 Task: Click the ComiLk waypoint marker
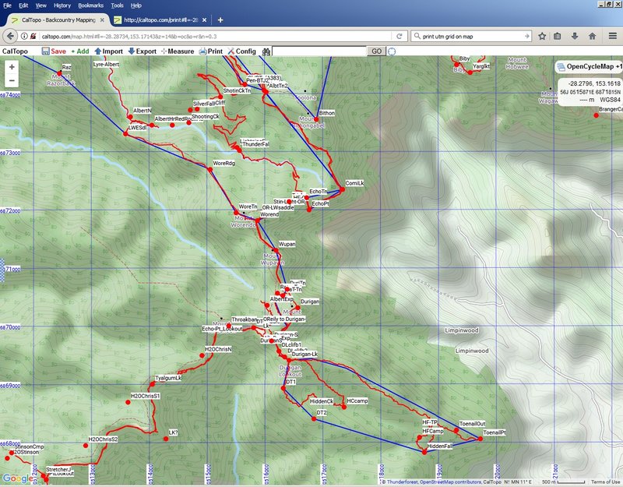coord(342,189)
